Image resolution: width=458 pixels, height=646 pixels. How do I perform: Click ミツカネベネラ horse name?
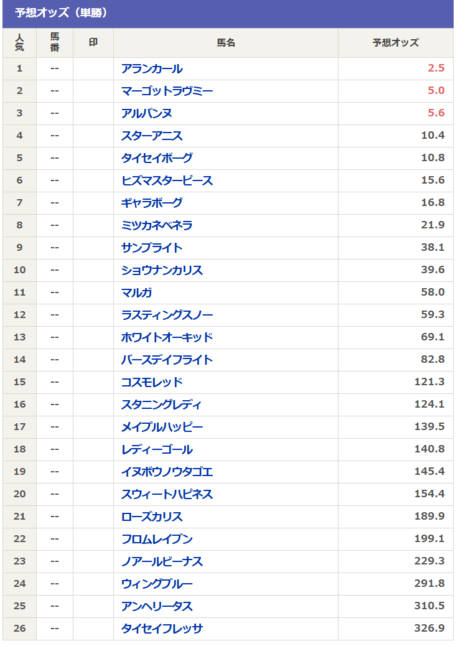[x=157, y=225]
